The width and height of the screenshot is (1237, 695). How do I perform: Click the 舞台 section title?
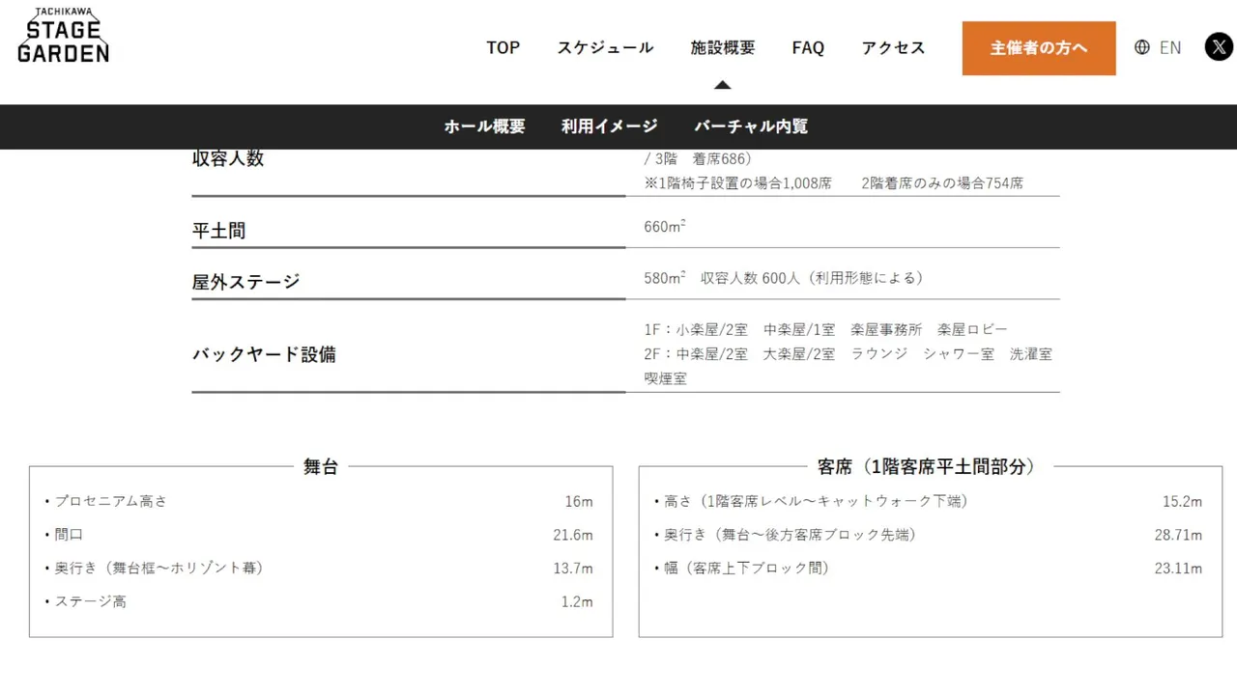321,467
